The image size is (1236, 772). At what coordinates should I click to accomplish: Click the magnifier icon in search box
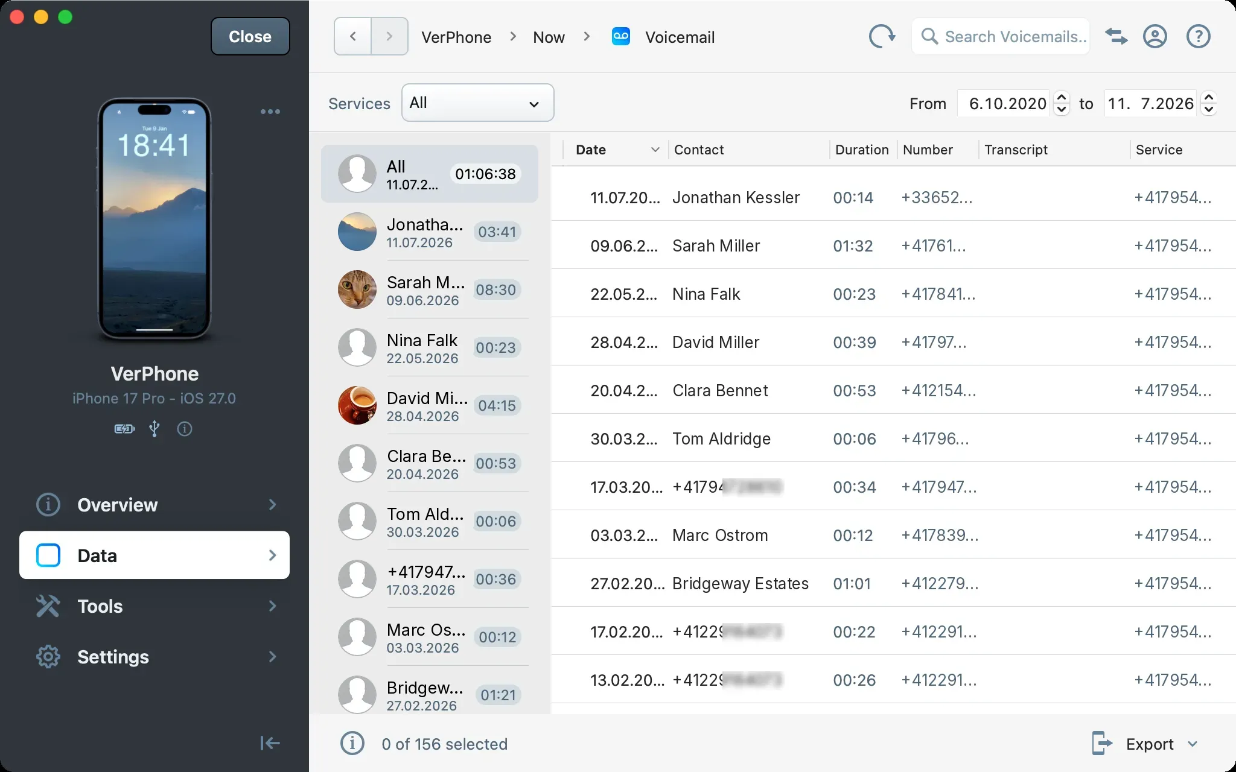pyautogui.click(x=929, y=37)
